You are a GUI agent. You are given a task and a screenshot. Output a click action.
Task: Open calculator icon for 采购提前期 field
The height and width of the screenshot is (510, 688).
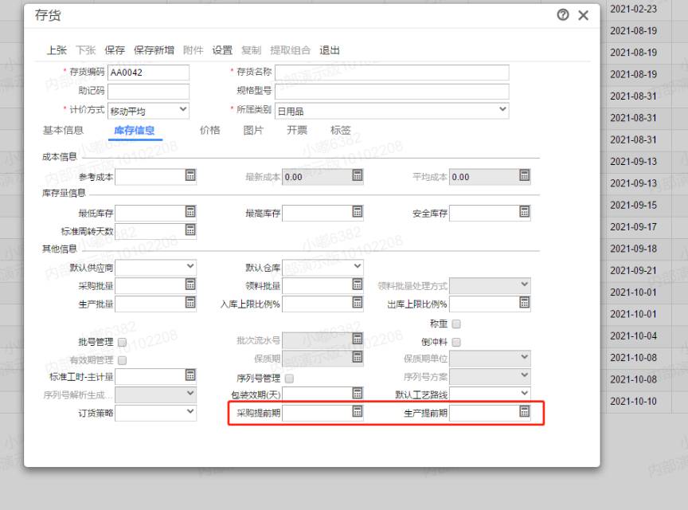coord(358,411)
